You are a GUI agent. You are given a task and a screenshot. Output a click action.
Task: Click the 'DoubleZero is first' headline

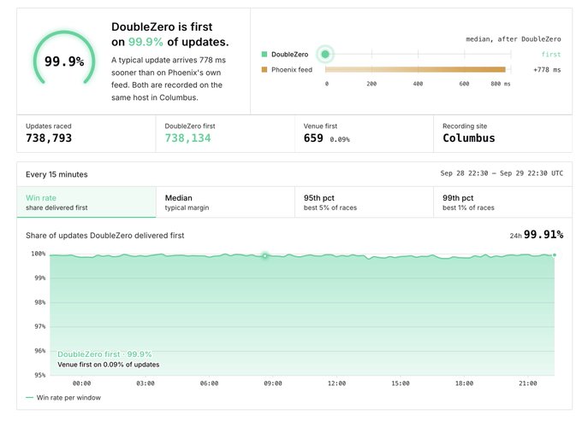coord(162,26)
